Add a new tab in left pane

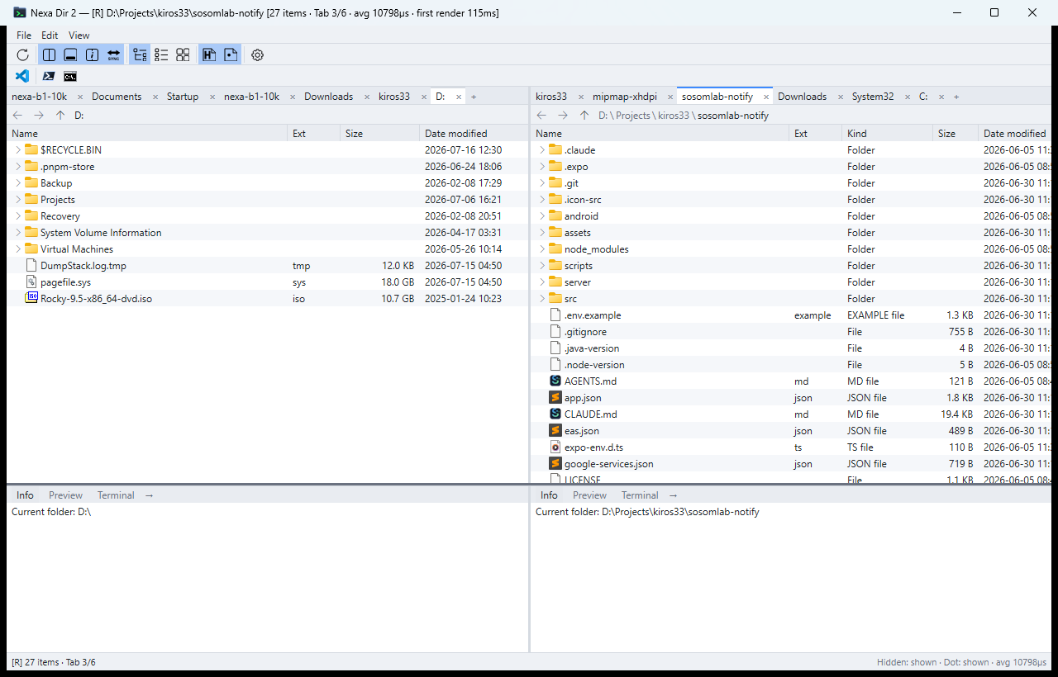(474, 97)
